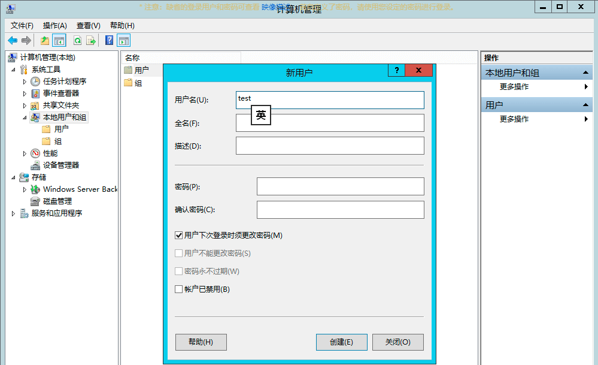Refresh the view using the toolbar icon
598x365 pixels.
(x=77, y=40)
